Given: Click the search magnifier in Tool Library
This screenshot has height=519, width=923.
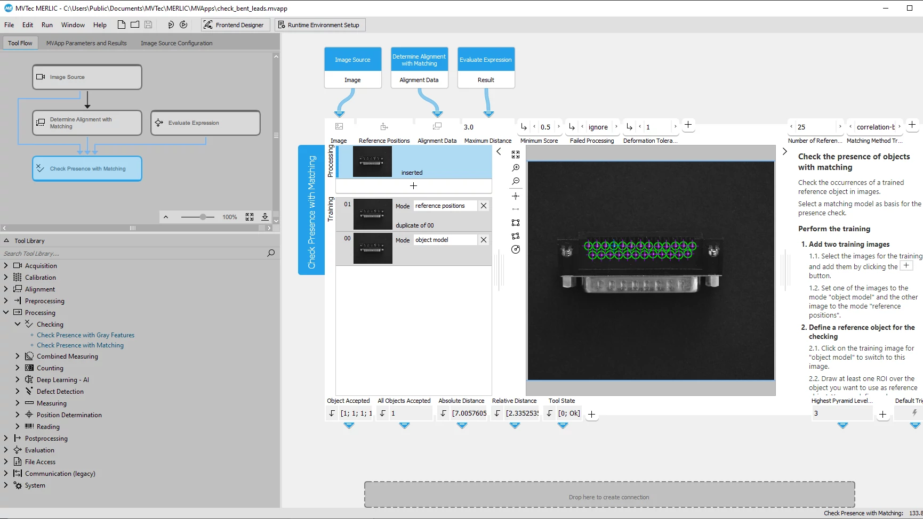Looking at the screenshot, I should click(x=271, y=253).
